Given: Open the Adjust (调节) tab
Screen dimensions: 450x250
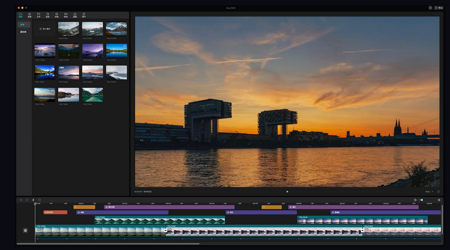Looking at the screenshot, I should click(x=84, y=15).
